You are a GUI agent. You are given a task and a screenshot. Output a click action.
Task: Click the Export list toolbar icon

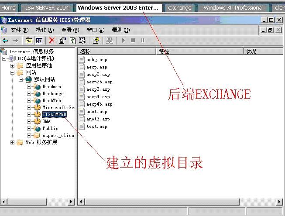point(82,41)
